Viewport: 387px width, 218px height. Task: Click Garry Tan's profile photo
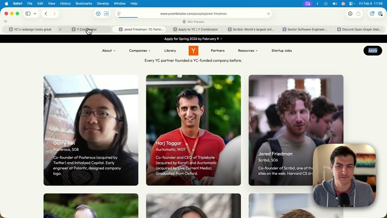(x=91, y=115)
